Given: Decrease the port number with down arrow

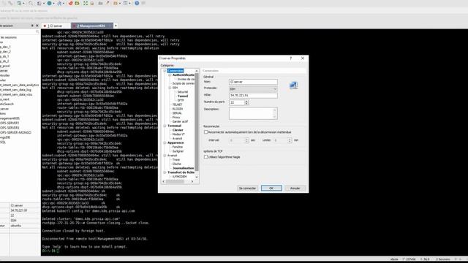Looking at the screenshot, I should pyautogui.click(x=246, y=104).
